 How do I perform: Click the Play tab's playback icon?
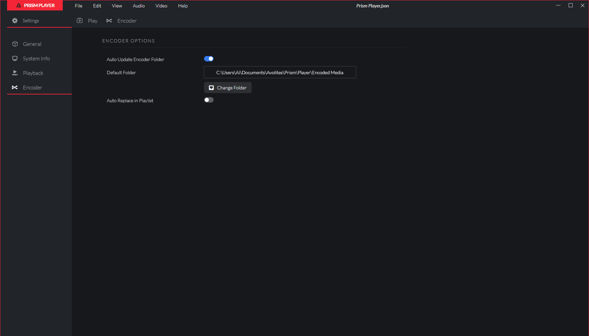pos(80,21)
